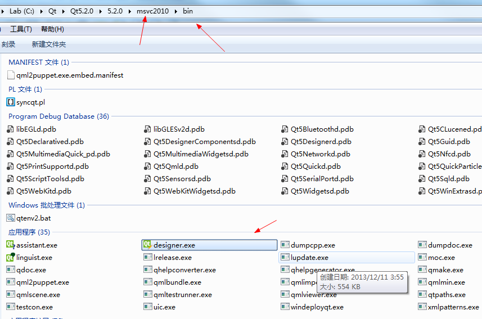Click the Qt5Bluetoothd.pdb file icon

(285, 129)
